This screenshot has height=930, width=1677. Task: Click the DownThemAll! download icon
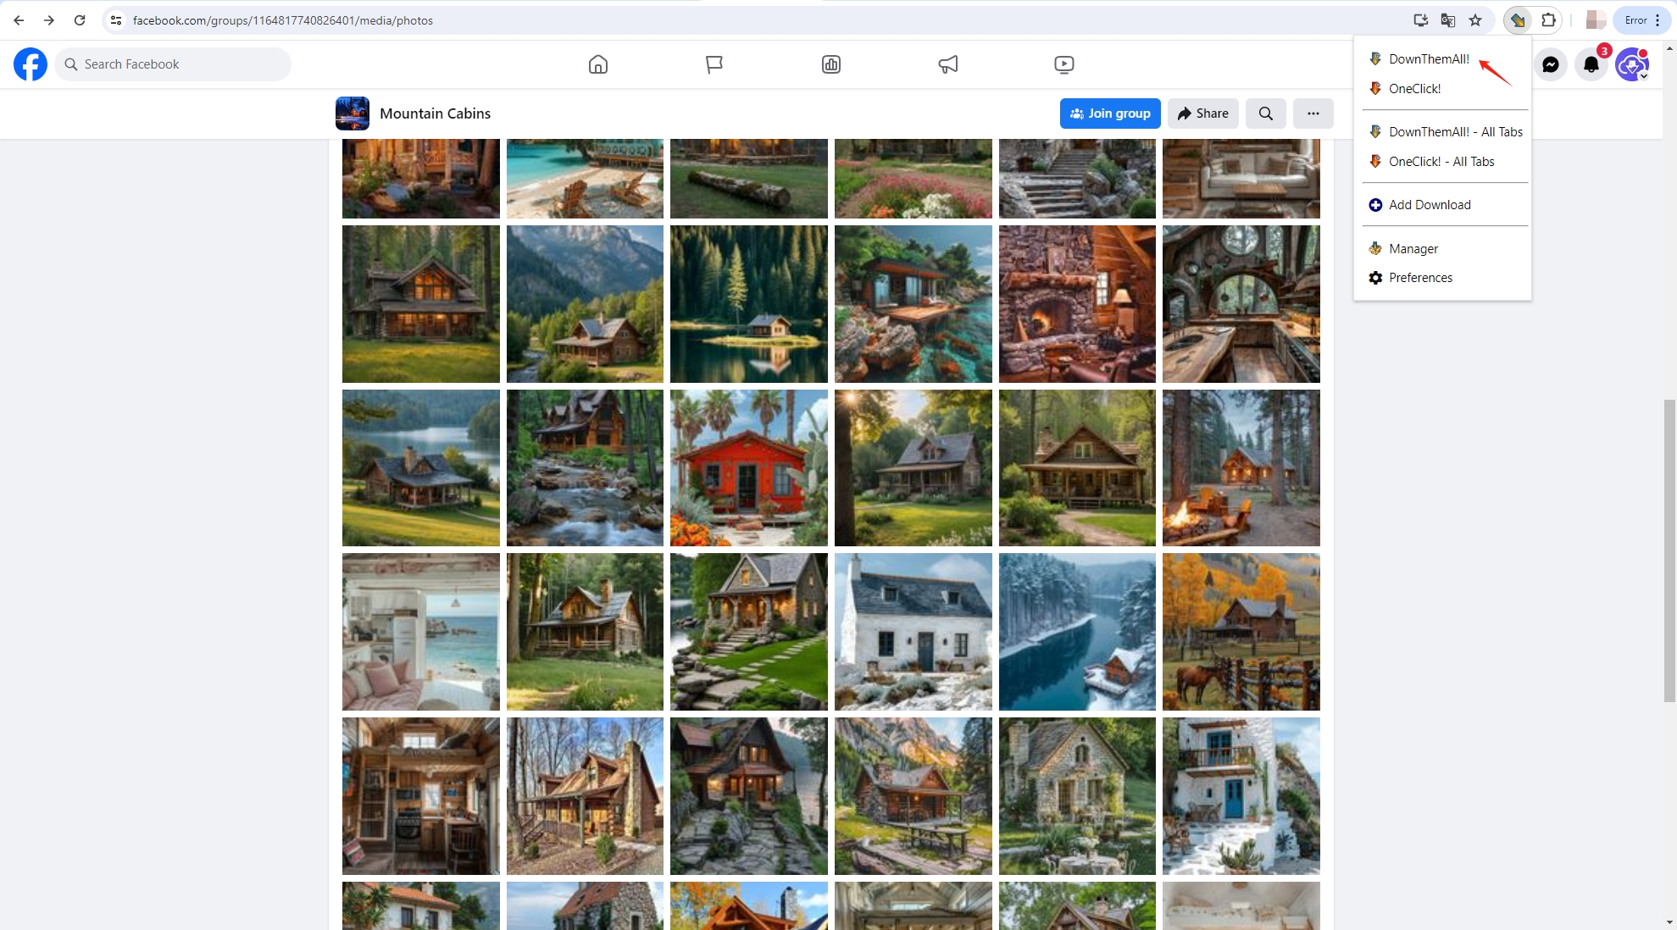[x=1374, y=58]
